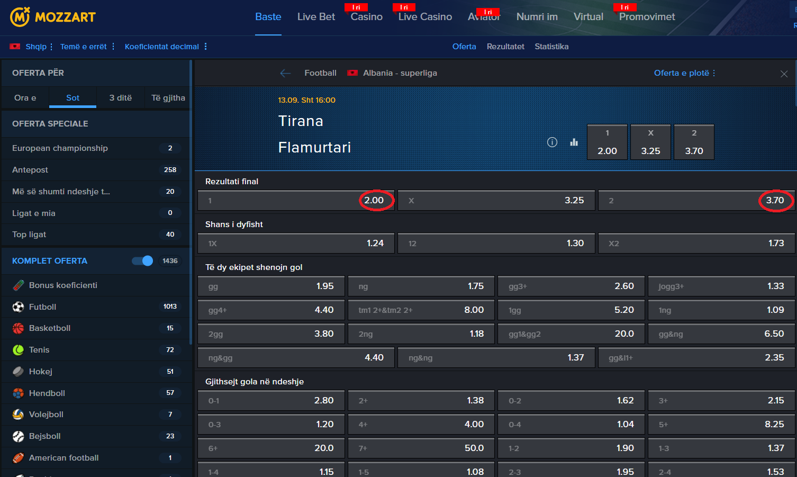The image size is (797, 477).
Task: Click the Bonus koeficienti icon
Action: pyautogui.click(x=19, y=285)
